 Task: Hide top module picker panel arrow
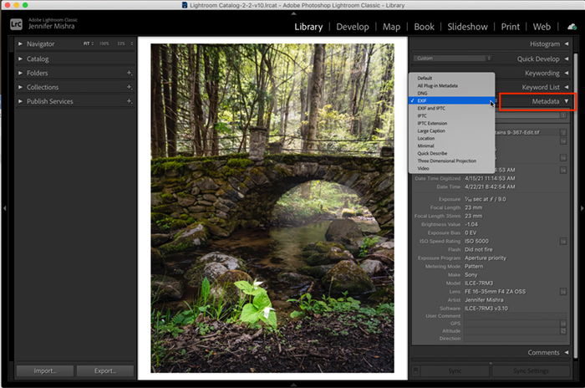click(293, 13)
